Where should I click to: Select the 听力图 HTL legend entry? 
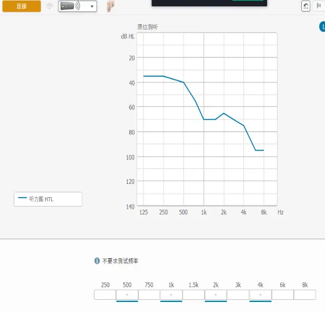tap(48, 199)
